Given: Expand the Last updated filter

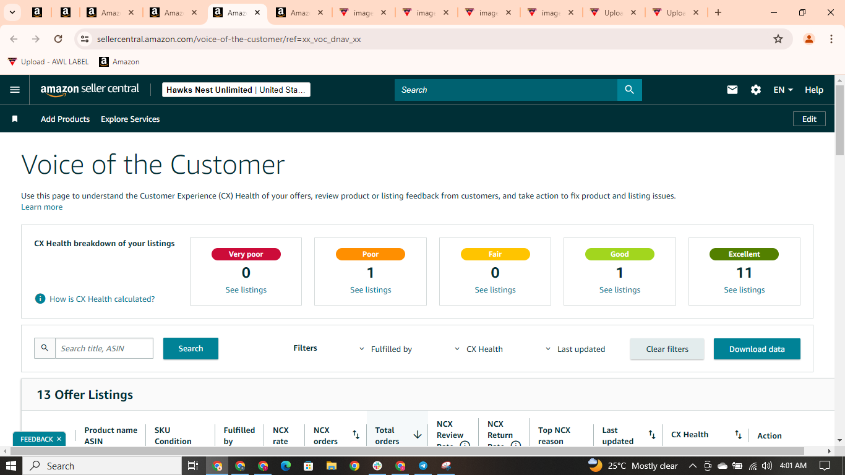Looking at the screenshot, I should [575, 349].
